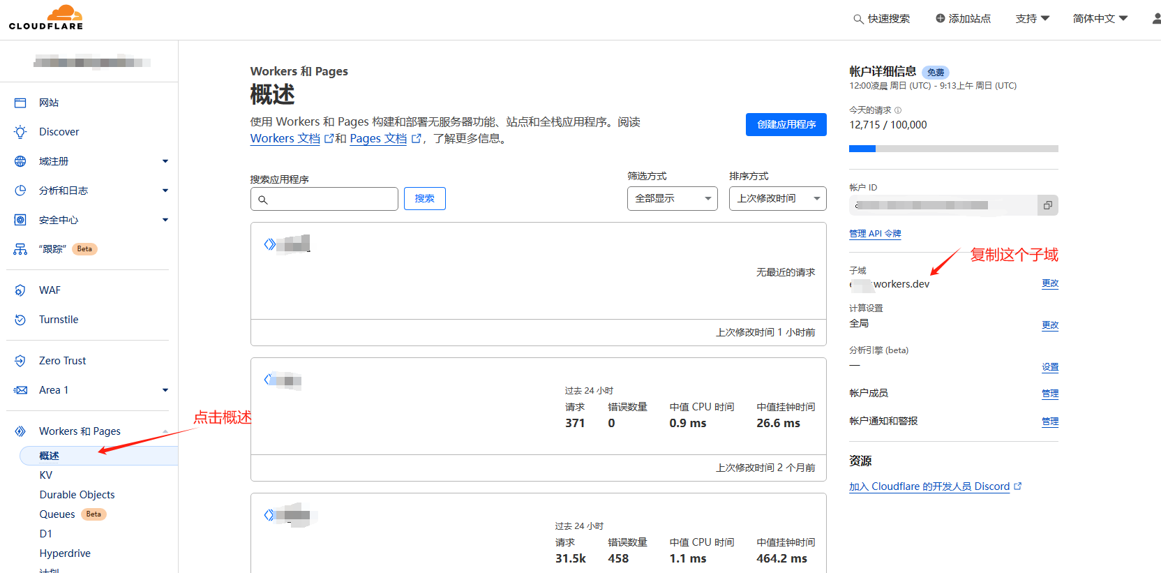Copy account ID with the copy icon
The height and width of the screenshot is (573, 1161).
1047,205
